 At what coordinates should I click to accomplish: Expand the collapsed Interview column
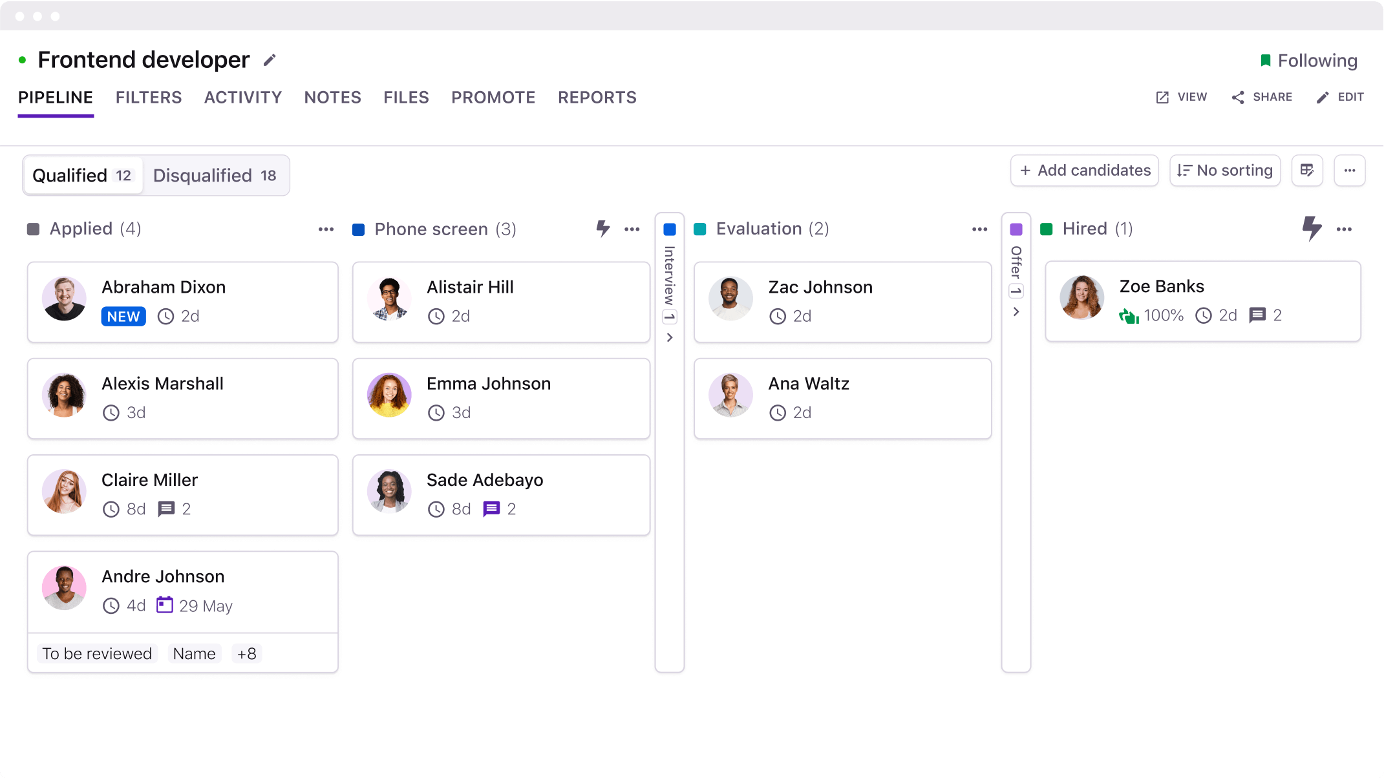coord(670,337)
